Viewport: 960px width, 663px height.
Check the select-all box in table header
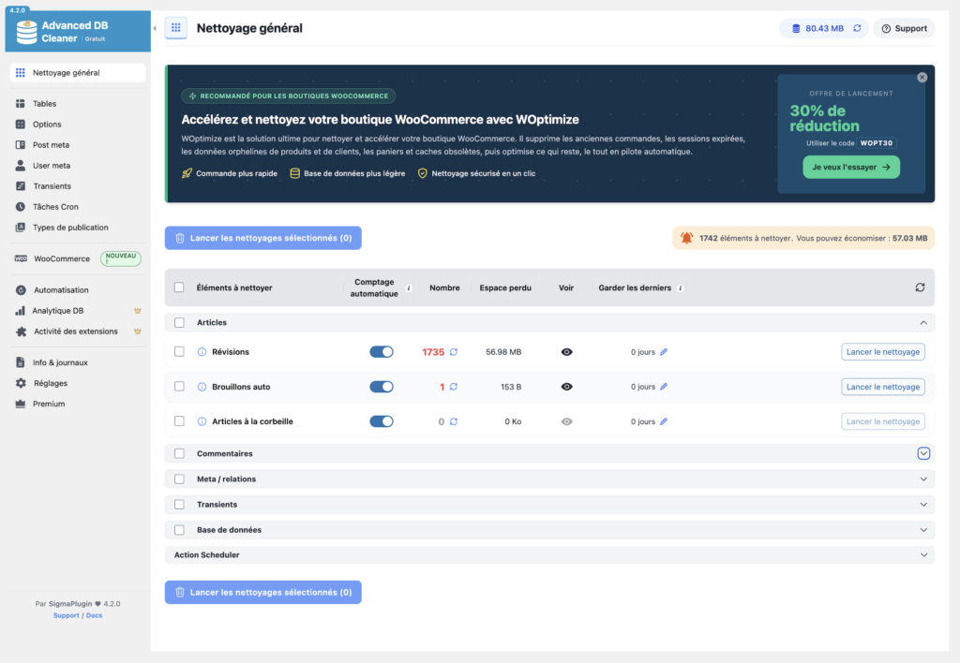(x=179, y=287)
